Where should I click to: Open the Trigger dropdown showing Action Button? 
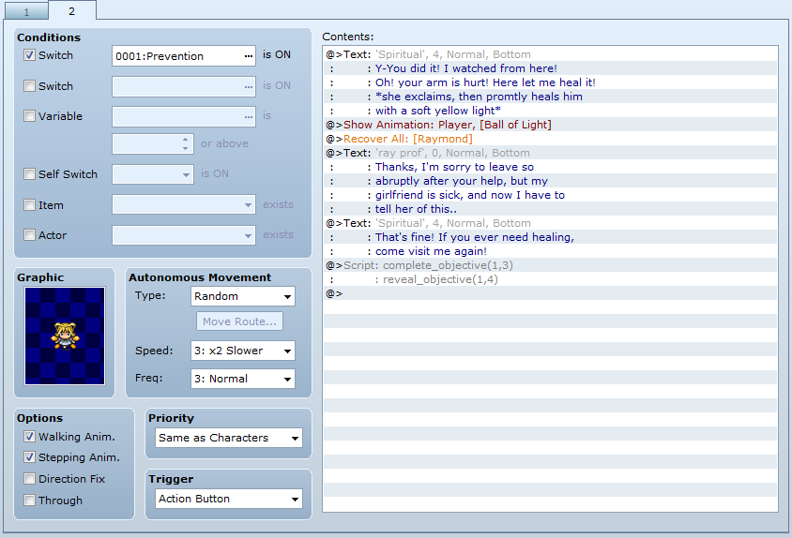click(x=229, y=499)
